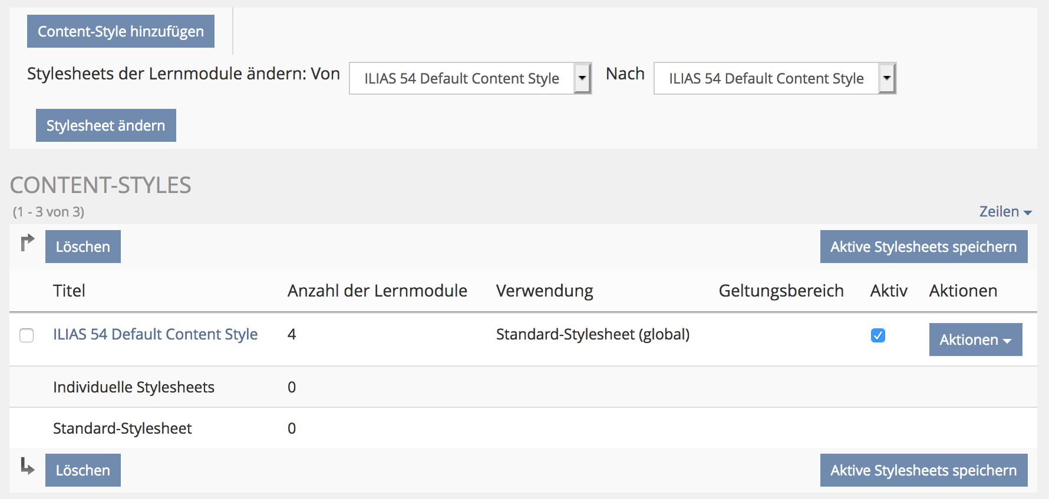Toggle the Aktiv checkbox for ILIAS 54 style
Viewport: 1049px width, 499px height.
878,335
